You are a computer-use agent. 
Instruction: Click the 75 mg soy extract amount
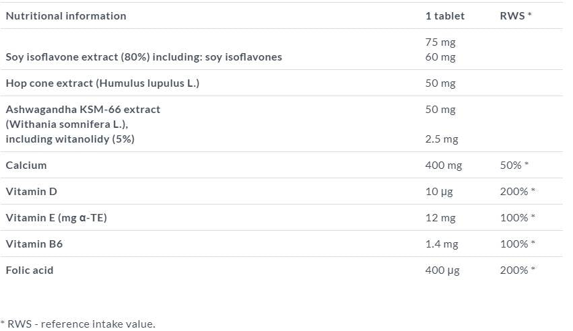click(440, 42)
